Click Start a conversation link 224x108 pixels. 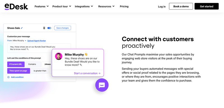(87, 73)
